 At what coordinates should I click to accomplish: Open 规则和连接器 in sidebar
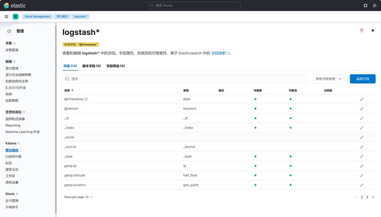click(15, 119)
